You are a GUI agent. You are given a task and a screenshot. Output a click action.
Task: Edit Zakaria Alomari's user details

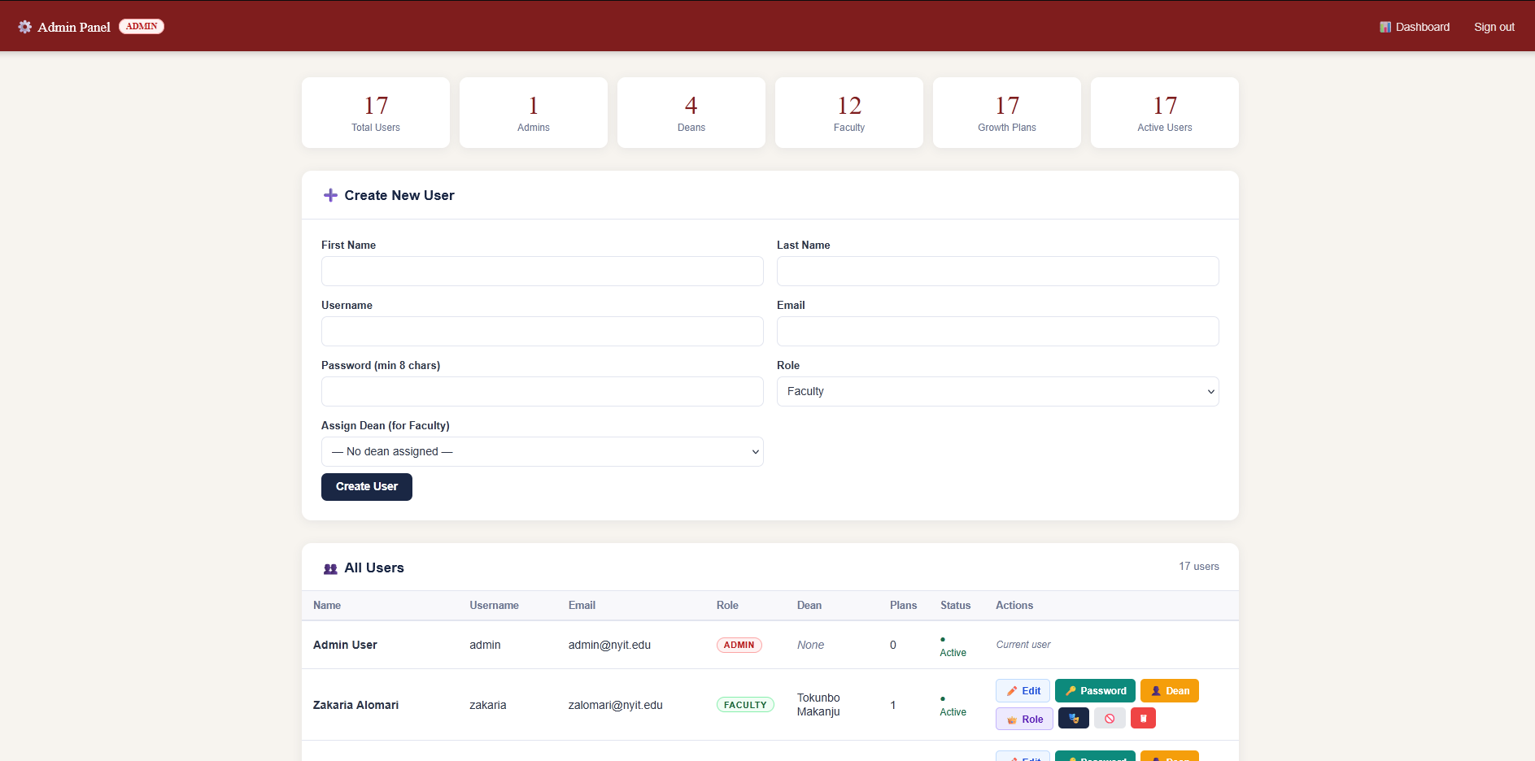coord(1023,691)
